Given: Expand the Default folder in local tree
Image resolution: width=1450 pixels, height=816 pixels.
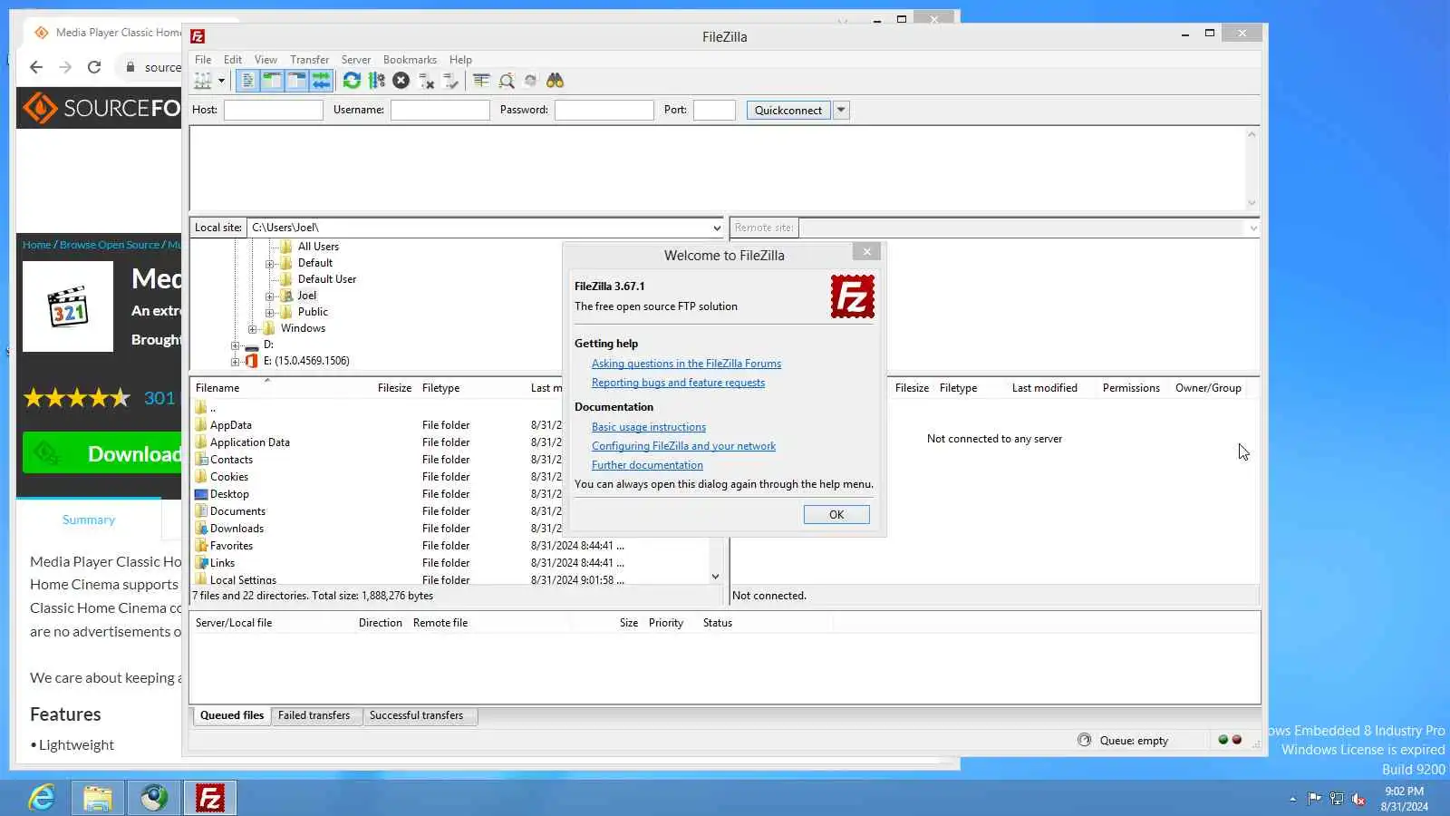Looking at the screenshot, I should click(269, 264).
